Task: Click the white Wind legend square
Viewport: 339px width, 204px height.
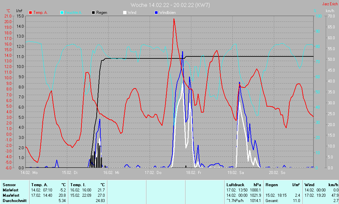Action: (125, 13)
